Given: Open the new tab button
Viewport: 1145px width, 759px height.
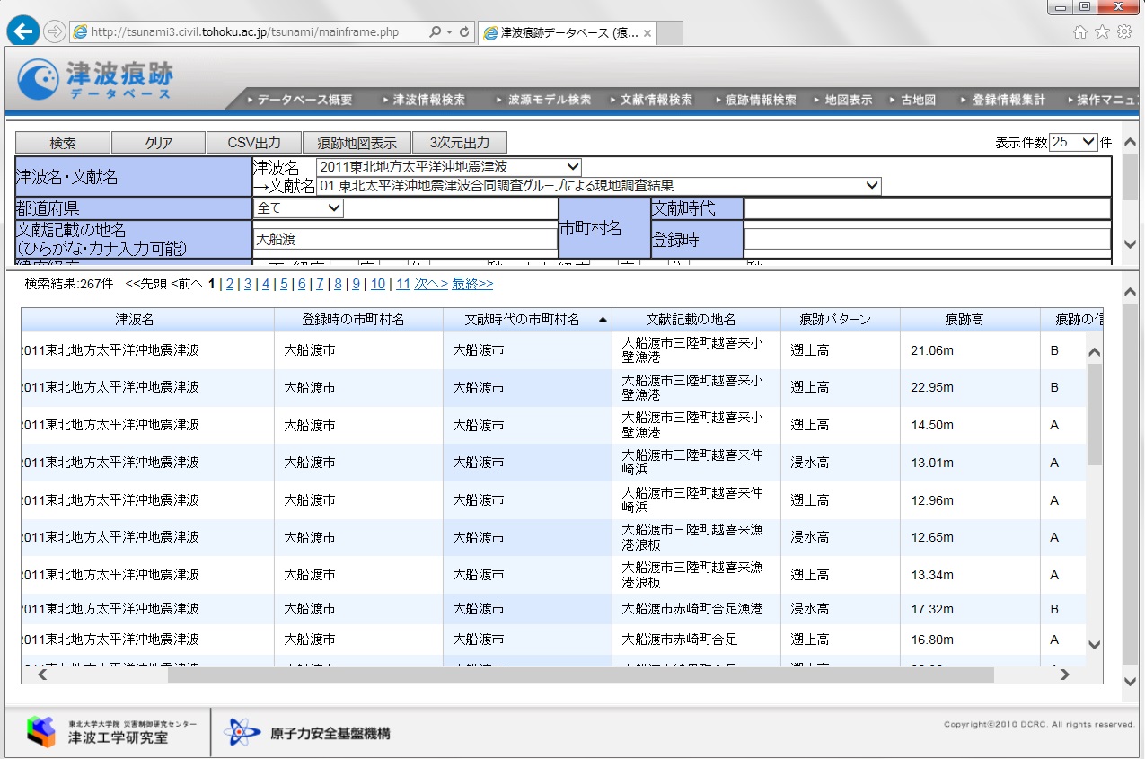Looking at the screenshot, I should 670,33.
